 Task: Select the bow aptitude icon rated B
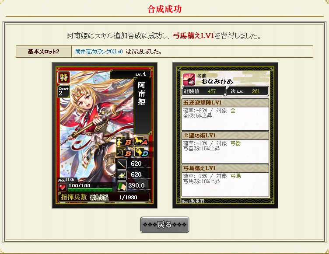[124, 152]
